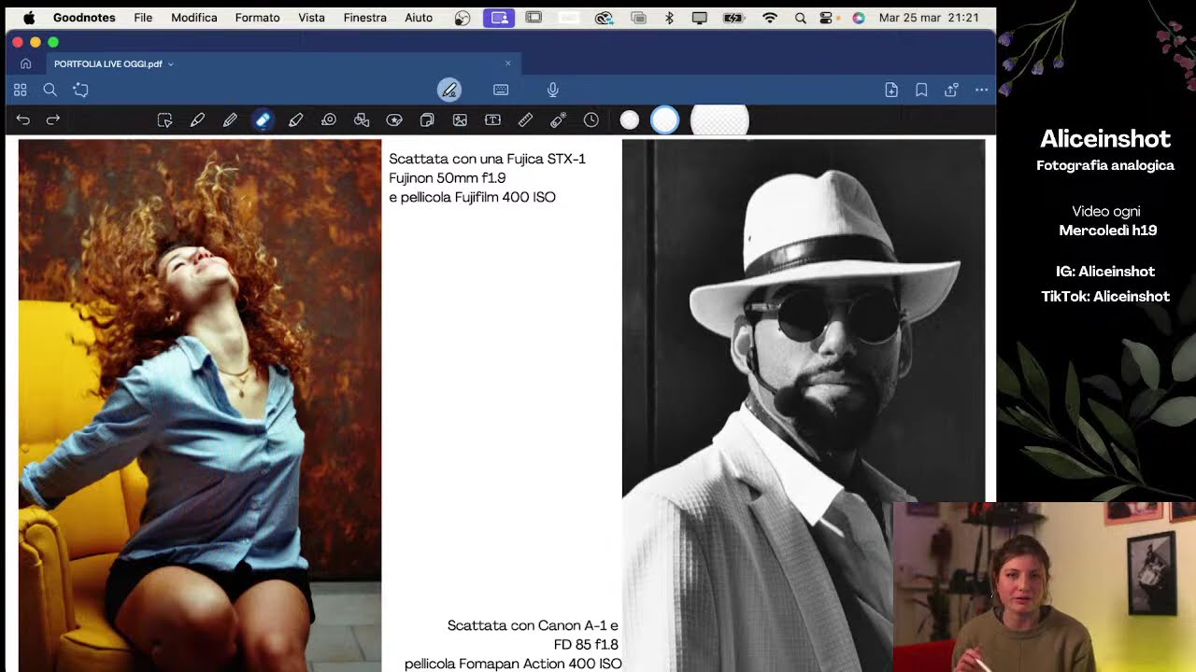Open the AI sparkle tool

click(x=81, y=90)
